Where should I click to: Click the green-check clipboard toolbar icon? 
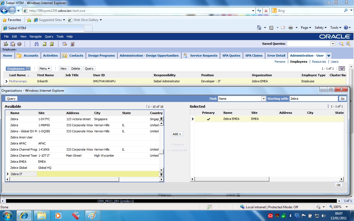(44, 44)
